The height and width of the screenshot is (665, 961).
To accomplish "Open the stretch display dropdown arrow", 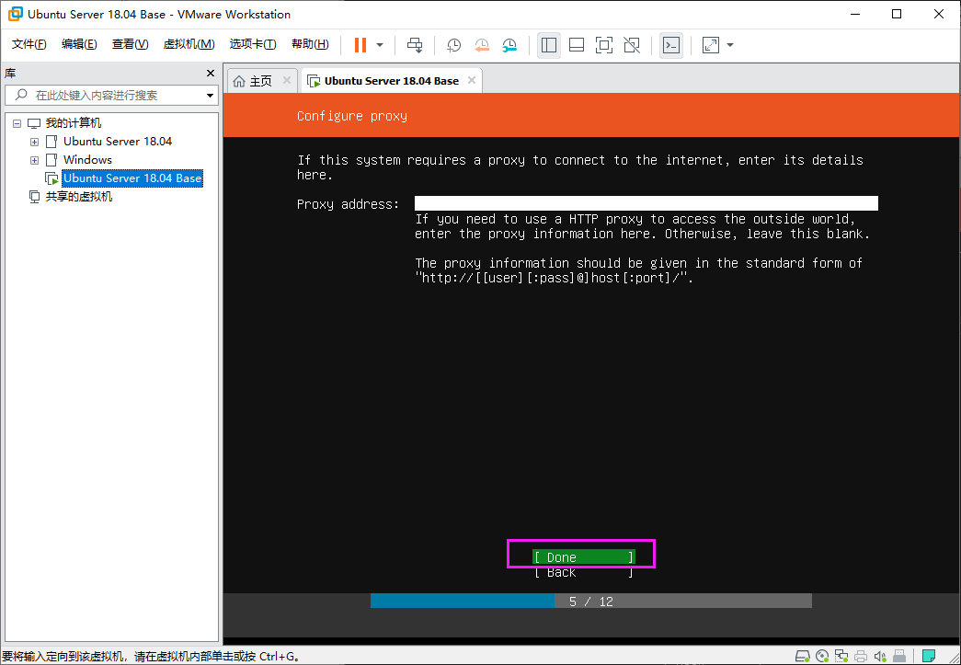I will pos(730,45).
